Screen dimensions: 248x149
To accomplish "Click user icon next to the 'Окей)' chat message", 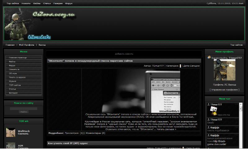I will pos(209,120).
